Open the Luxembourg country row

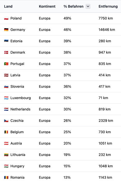(x=60, y=98)
